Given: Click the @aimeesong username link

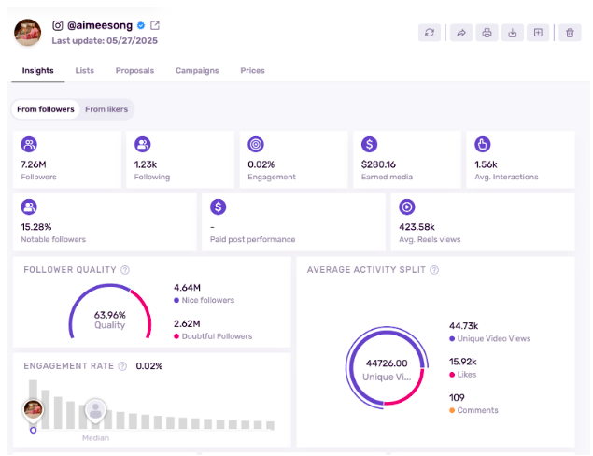Looking at the screenshot, I should tap(100, 25).
